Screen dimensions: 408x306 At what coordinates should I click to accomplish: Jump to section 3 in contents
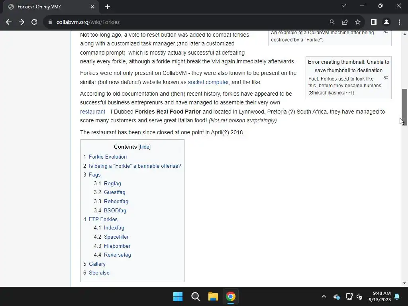(x=95, y=175)
